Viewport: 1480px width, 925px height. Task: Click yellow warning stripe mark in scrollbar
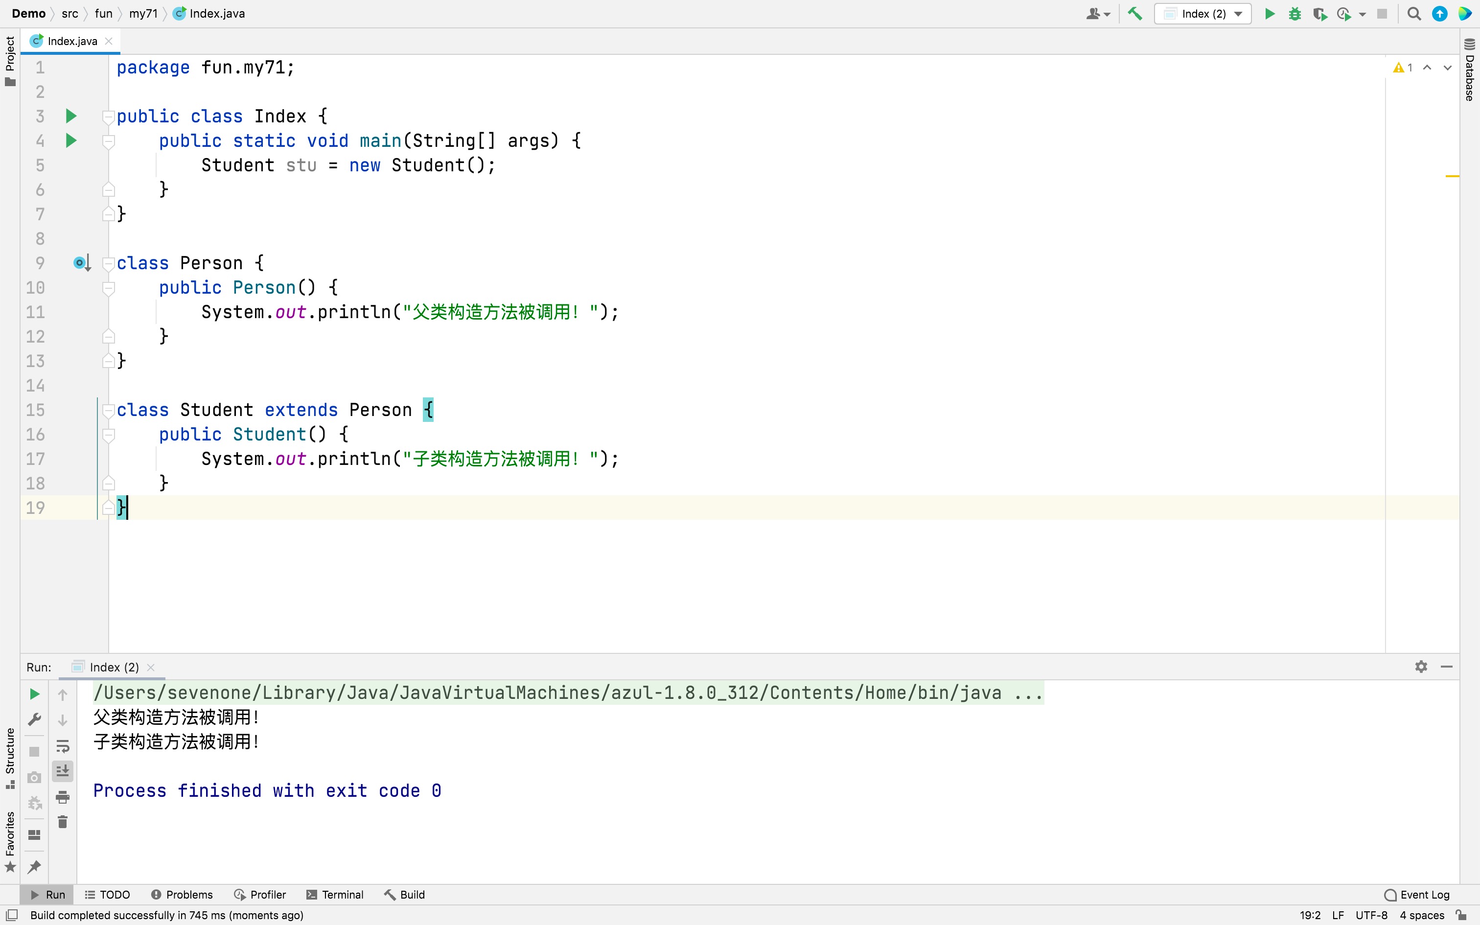pos(1453,176)
